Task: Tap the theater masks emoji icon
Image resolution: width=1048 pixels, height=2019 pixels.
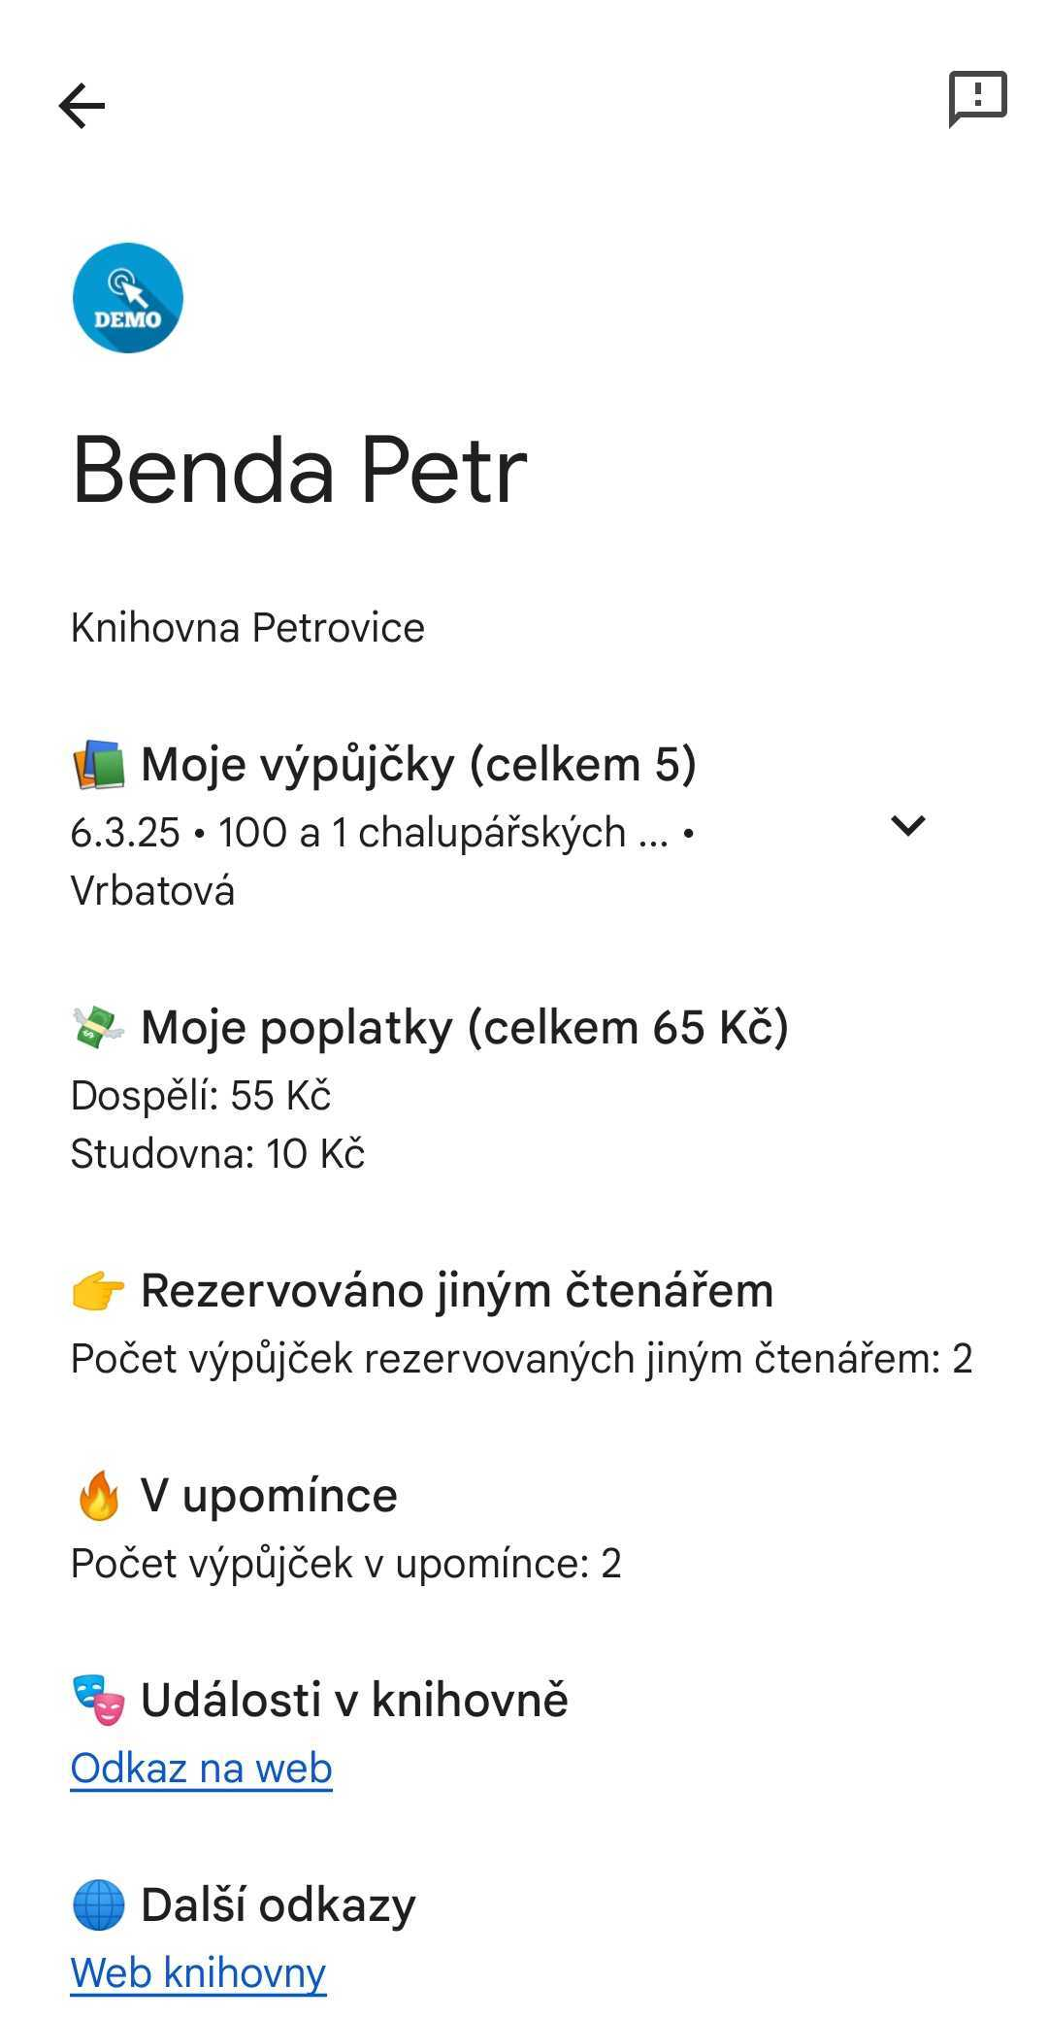Action: point(99,1701)
